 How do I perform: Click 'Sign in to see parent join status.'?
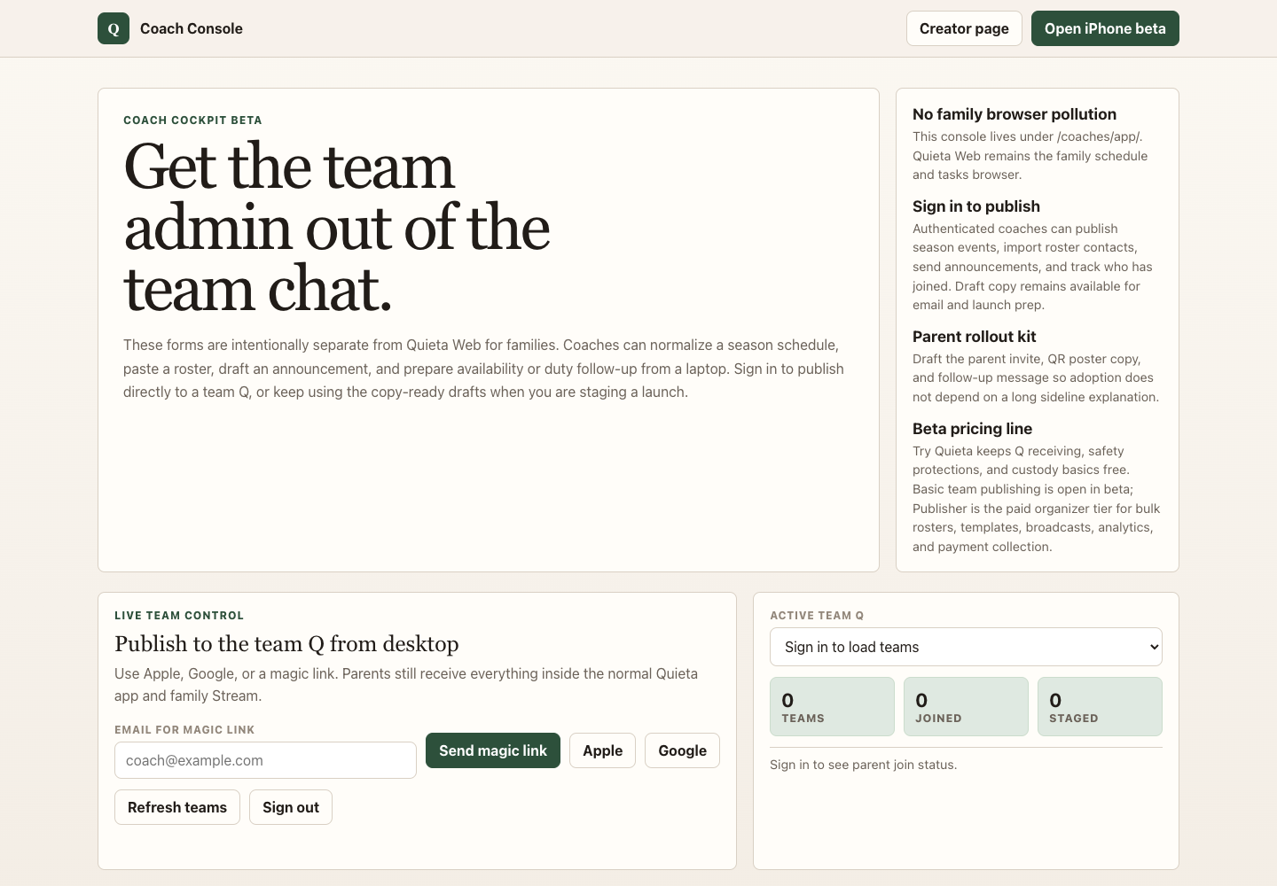863,765
